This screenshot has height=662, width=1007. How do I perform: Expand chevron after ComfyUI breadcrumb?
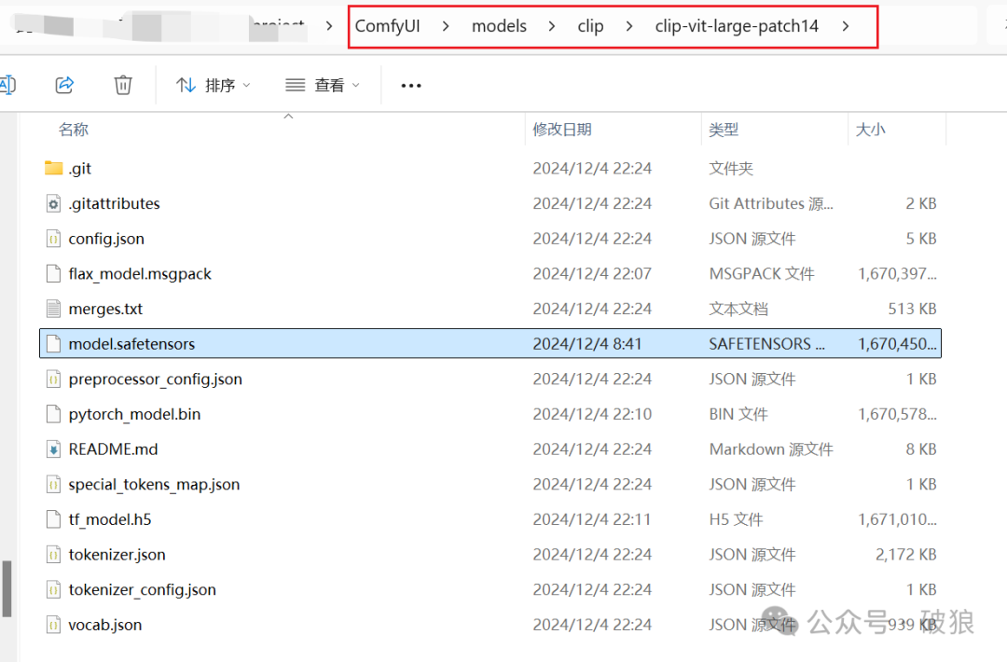click(446, 26)
